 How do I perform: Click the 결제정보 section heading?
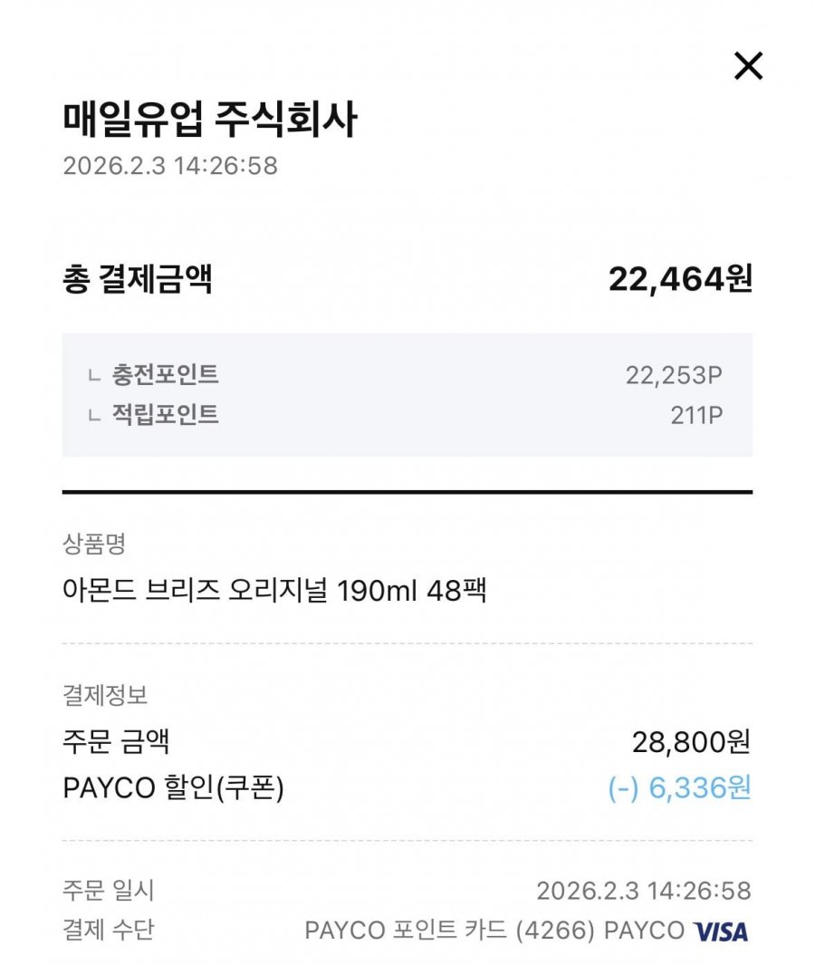[x=105, y=695]
